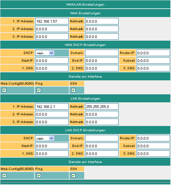Click WAN DHCP Subnet field
This screenshot has width=171, height=185.
153,61
